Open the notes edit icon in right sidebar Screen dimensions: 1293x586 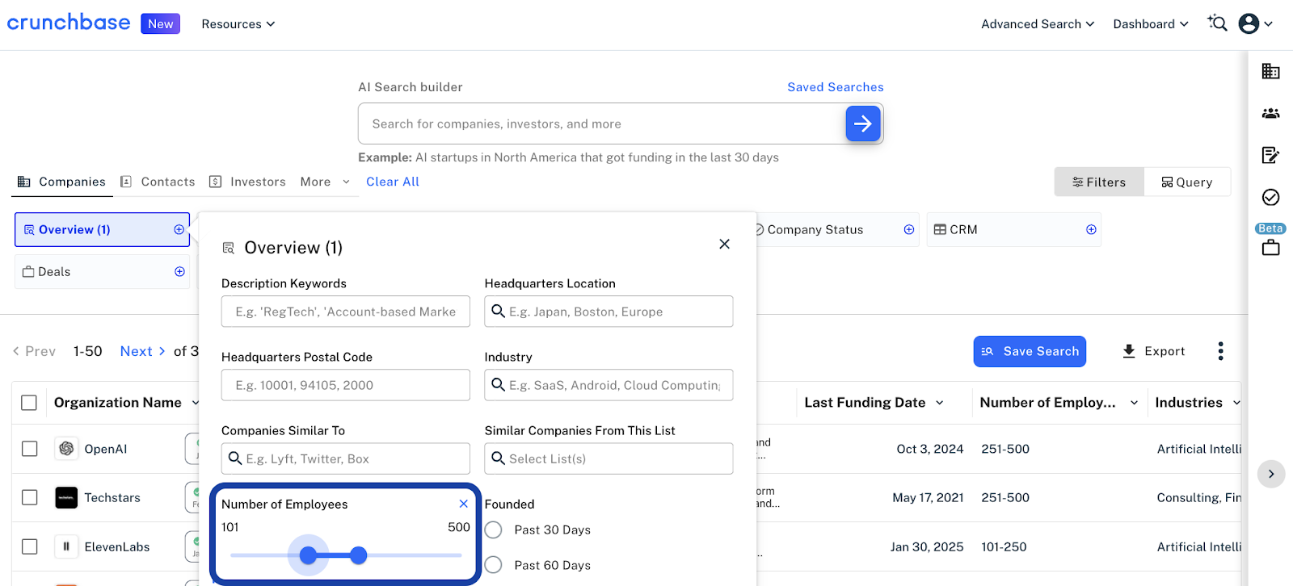1270,155
